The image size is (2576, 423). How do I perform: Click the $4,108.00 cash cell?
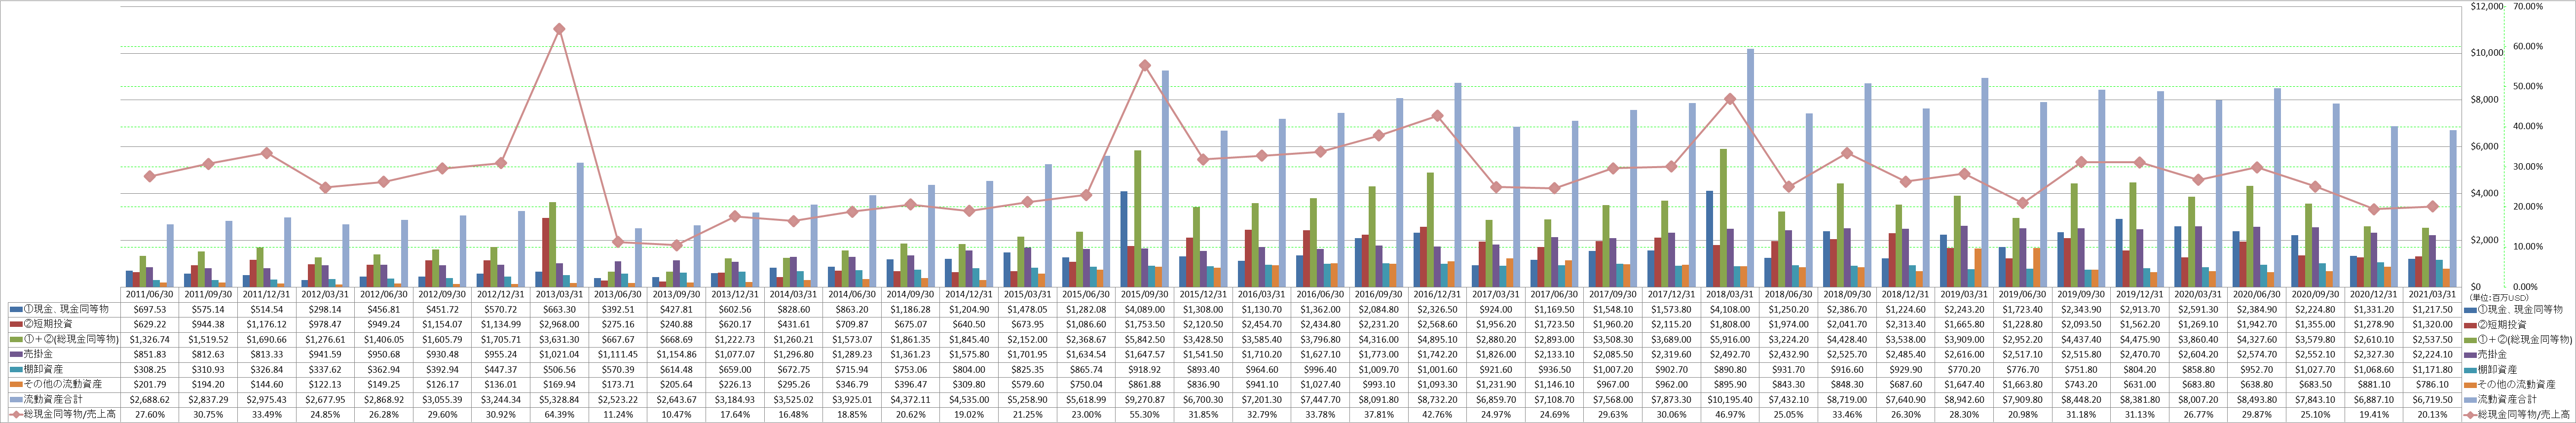pos(1731,310)
